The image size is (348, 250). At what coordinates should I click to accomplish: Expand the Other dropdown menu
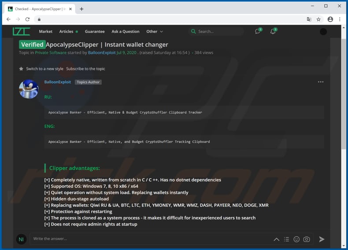point(155,32)
